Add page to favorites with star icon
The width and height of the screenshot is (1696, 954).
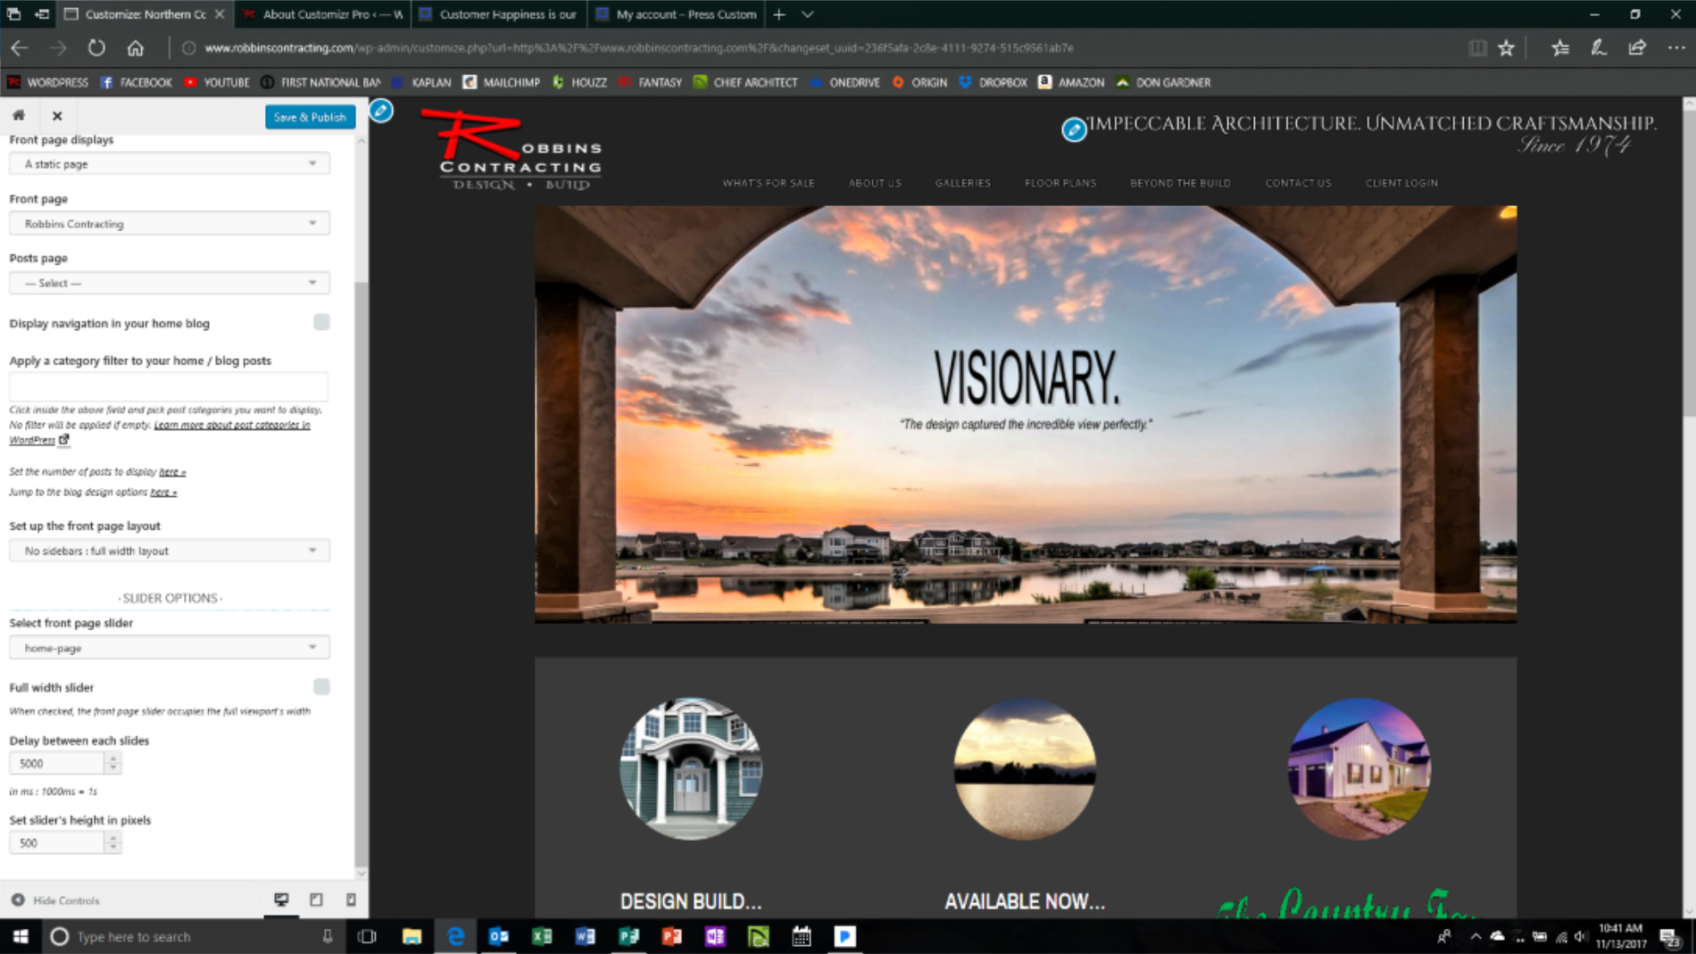click(1507, 48)
